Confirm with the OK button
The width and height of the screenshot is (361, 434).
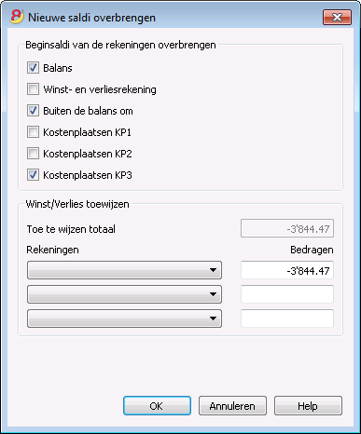coord(157,406)
